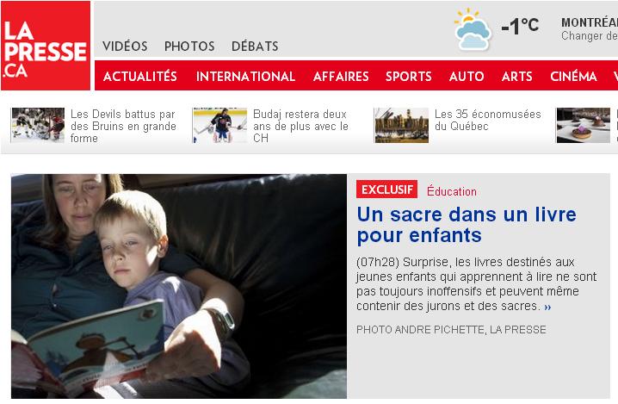Click the économusées du Québec thumbnail image

coord(402,125)
